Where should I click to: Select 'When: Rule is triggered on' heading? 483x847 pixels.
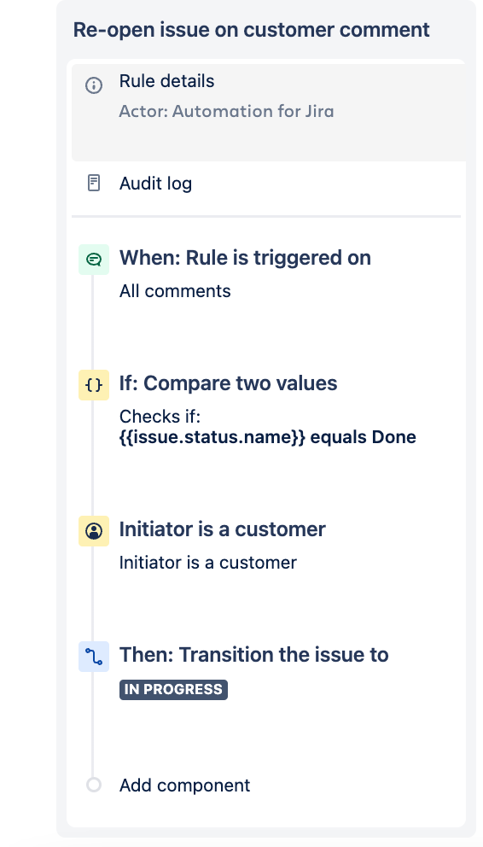245,258
